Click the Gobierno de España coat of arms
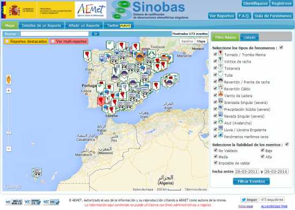 tap(14, 10)
